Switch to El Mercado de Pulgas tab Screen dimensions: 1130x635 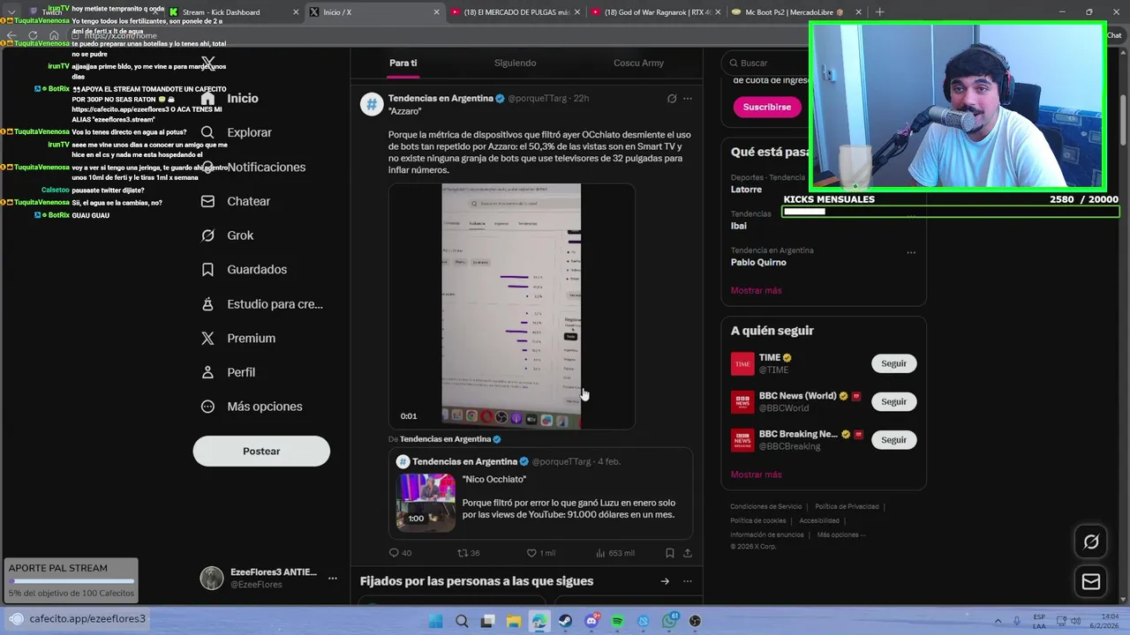[515, 12]
